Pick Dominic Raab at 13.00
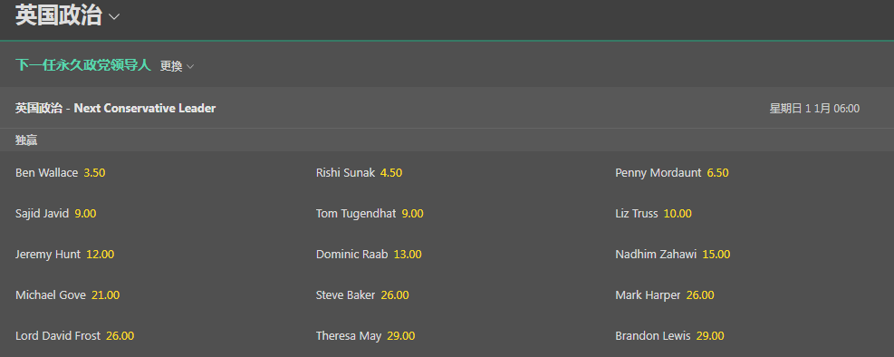This screenshot has width=894, height=357. [369, 255]
